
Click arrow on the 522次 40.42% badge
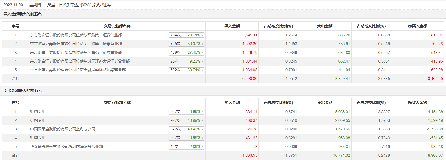coord(202,129)
